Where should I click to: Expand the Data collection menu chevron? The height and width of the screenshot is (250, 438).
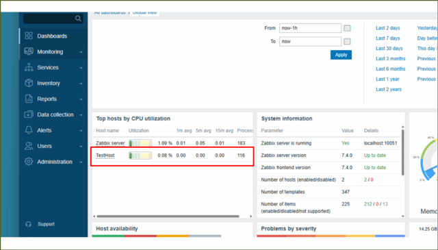[81, 114]
